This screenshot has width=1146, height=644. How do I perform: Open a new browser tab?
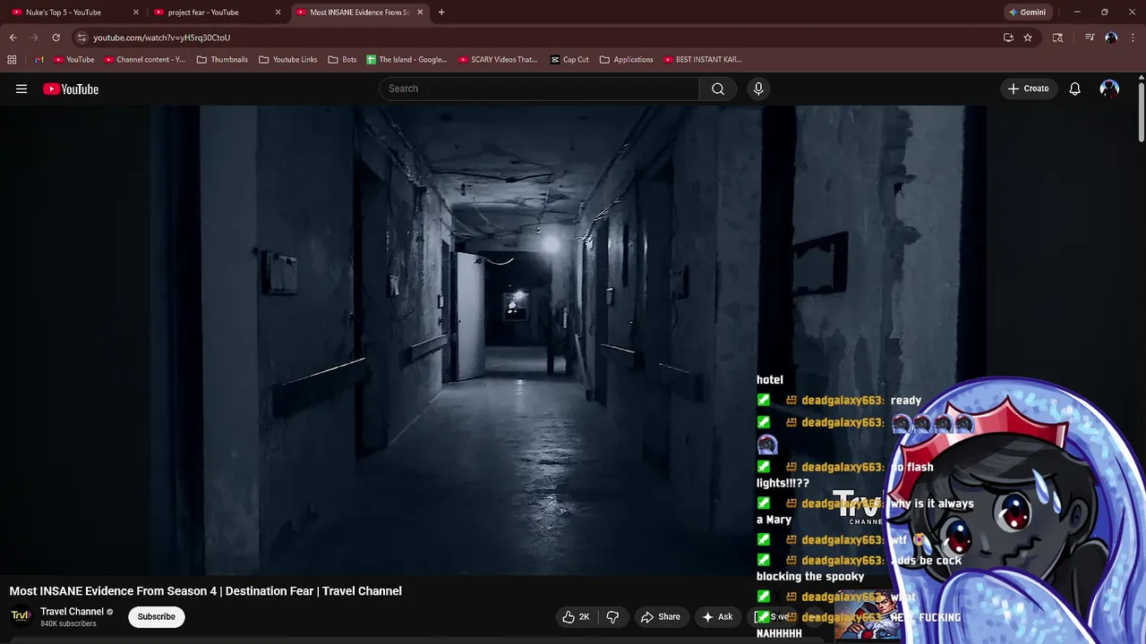[441, 13]
